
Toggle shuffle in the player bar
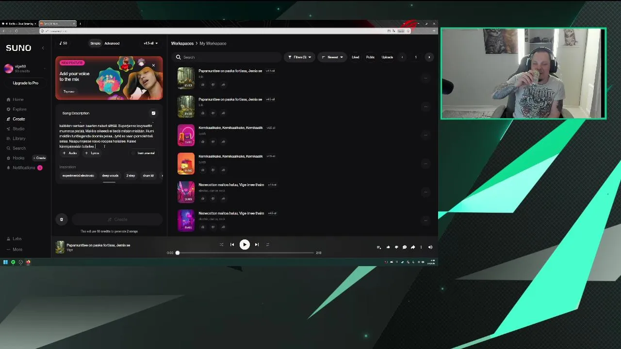tap(221, 245)
